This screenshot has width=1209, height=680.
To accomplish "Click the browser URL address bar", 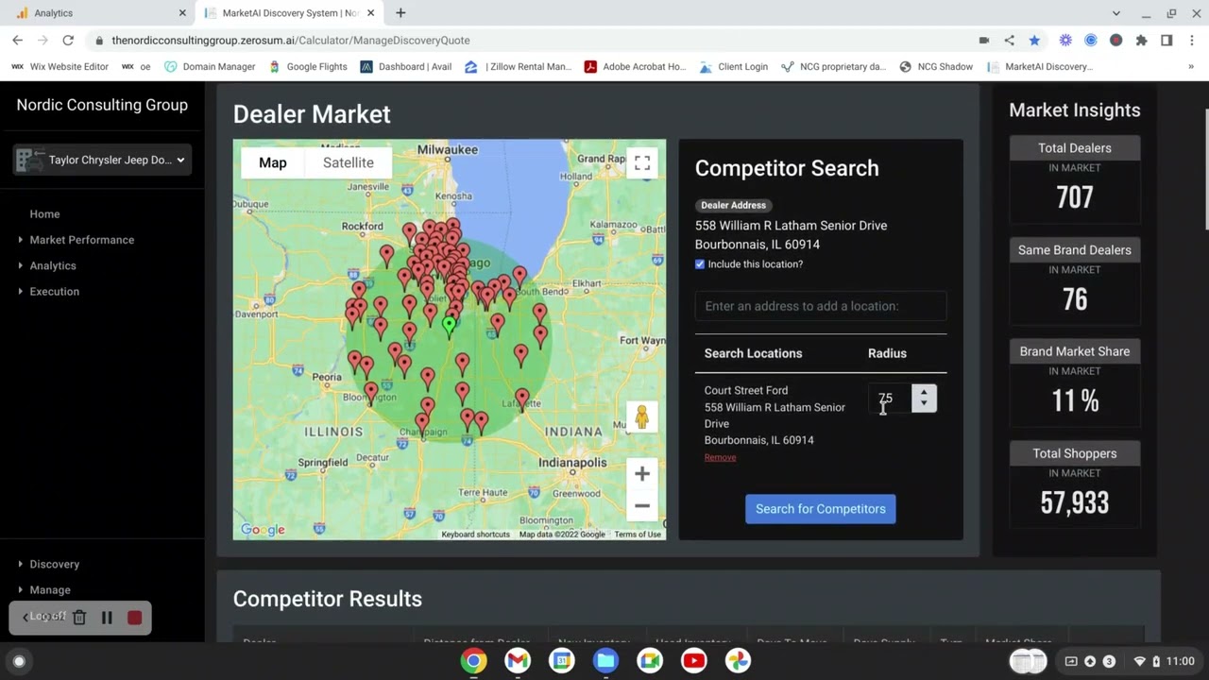I will [534, 40].
